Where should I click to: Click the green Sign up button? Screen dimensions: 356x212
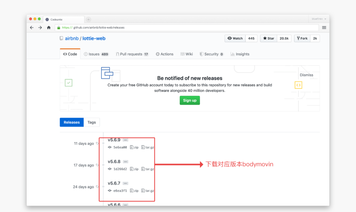190,100
